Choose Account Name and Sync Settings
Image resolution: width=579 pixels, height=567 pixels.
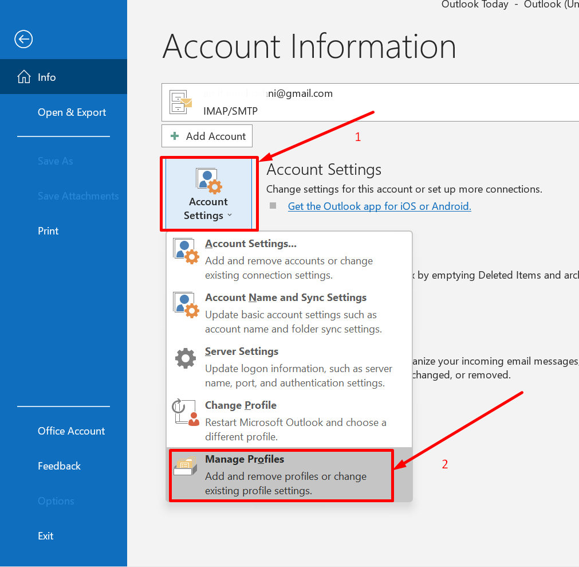(x=289, y=313)
